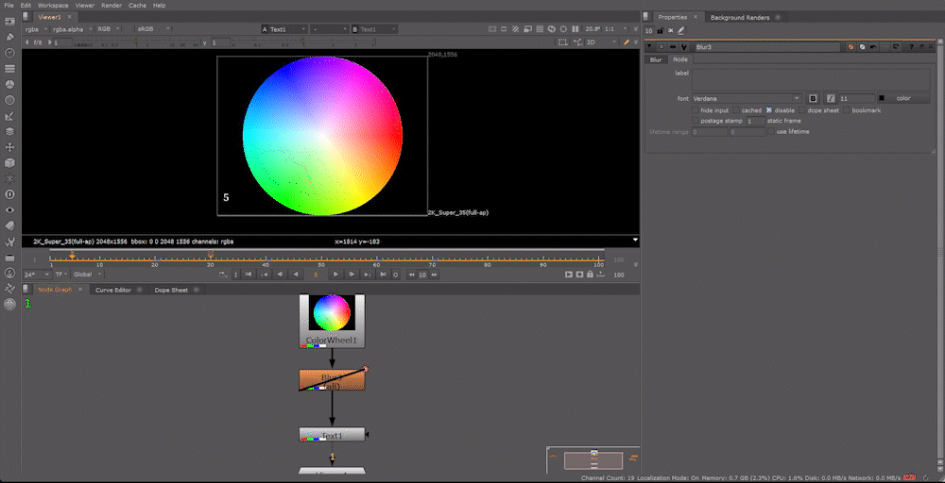Open the Time nodes clock icon in the toolbar

(x=9, y=53)
